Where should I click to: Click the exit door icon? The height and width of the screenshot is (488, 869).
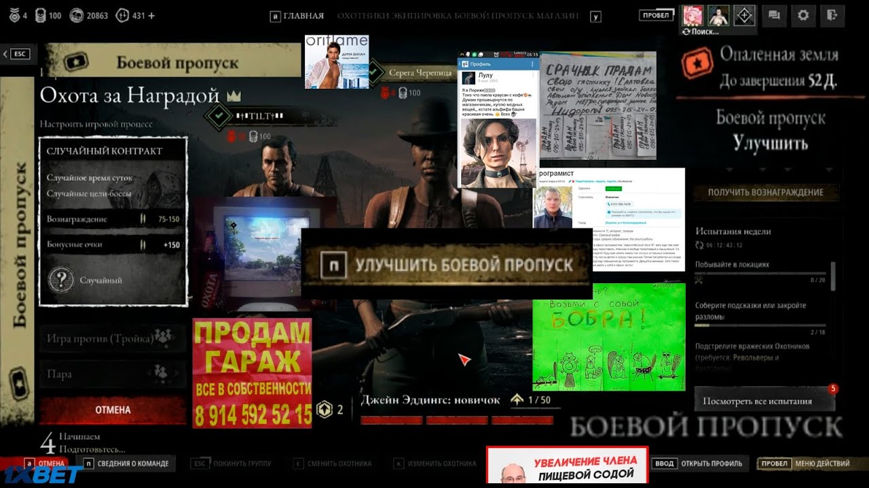tap(832, 15)
